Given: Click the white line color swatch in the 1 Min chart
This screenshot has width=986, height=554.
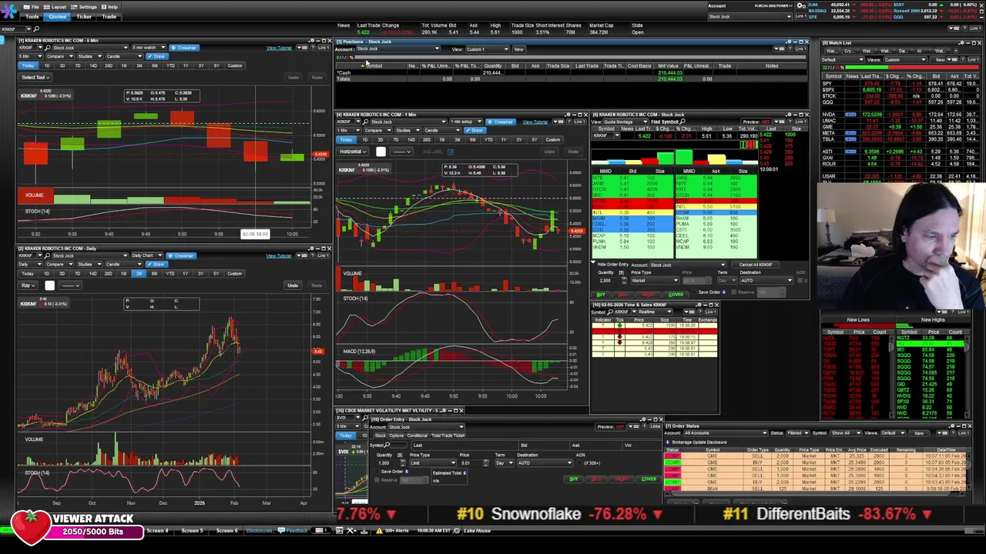Looking at the screenshot, I should coord(381,152).
